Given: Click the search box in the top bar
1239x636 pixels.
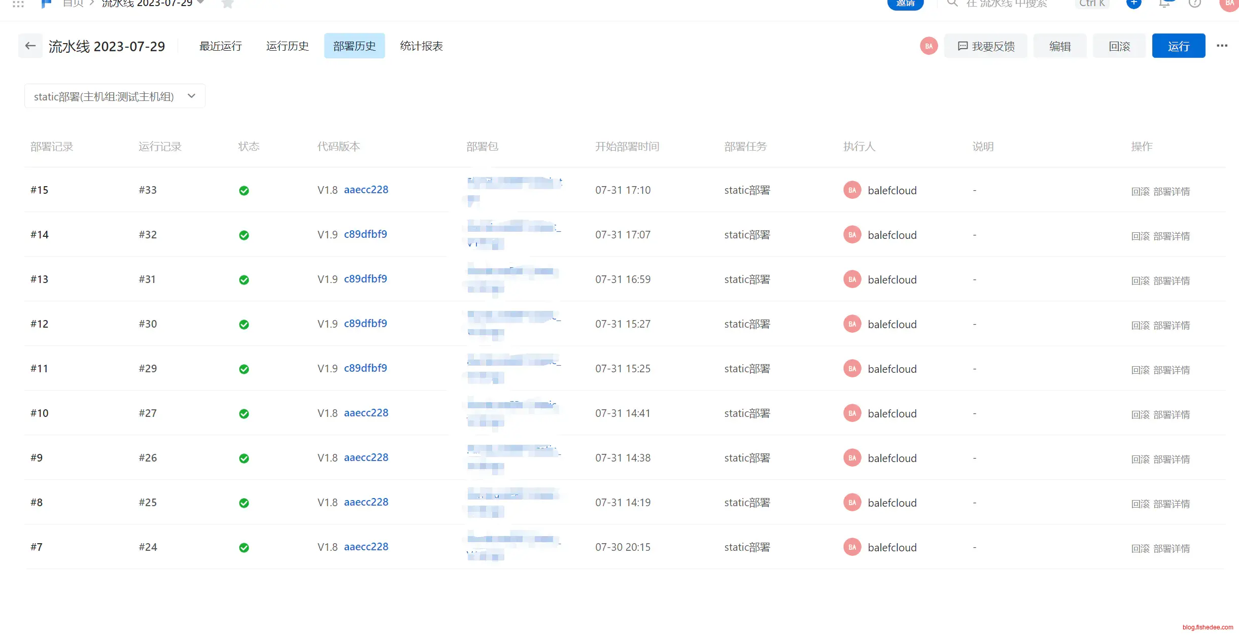Looking at the screenshot, I should tap(1005, 4).
